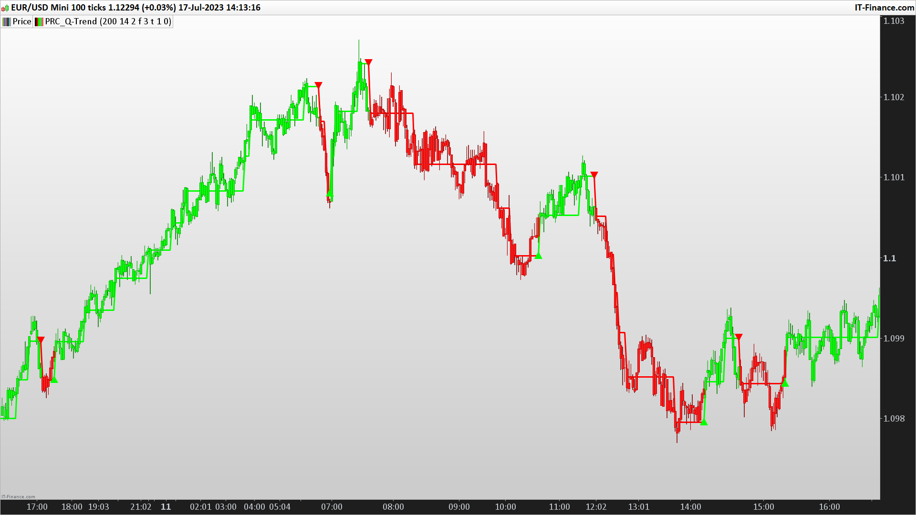The image size is (916, 515).
Task: Click the 1.102 price label on the axis
Action: click(893, 97)
